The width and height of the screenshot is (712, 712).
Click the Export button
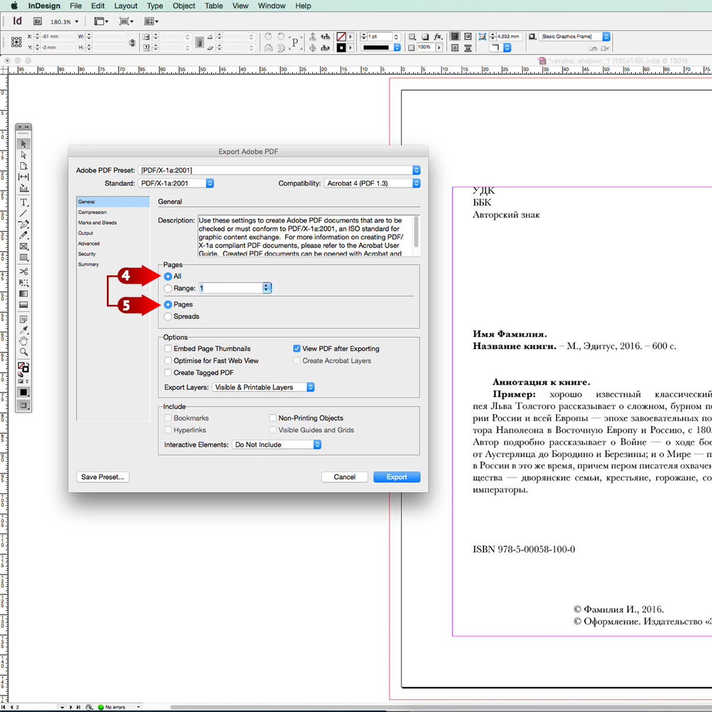click(397, 477)
